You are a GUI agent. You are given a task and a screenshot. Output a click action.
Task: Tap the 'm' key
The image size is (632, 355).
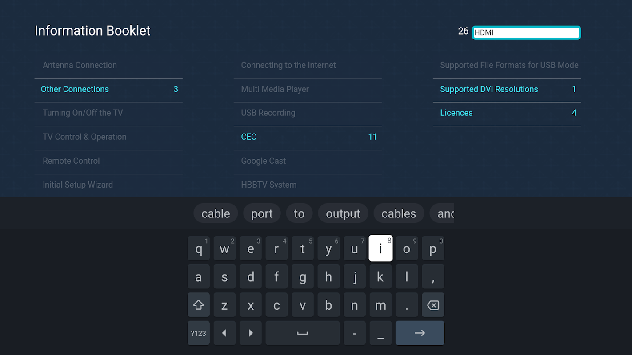pos(380,305)
